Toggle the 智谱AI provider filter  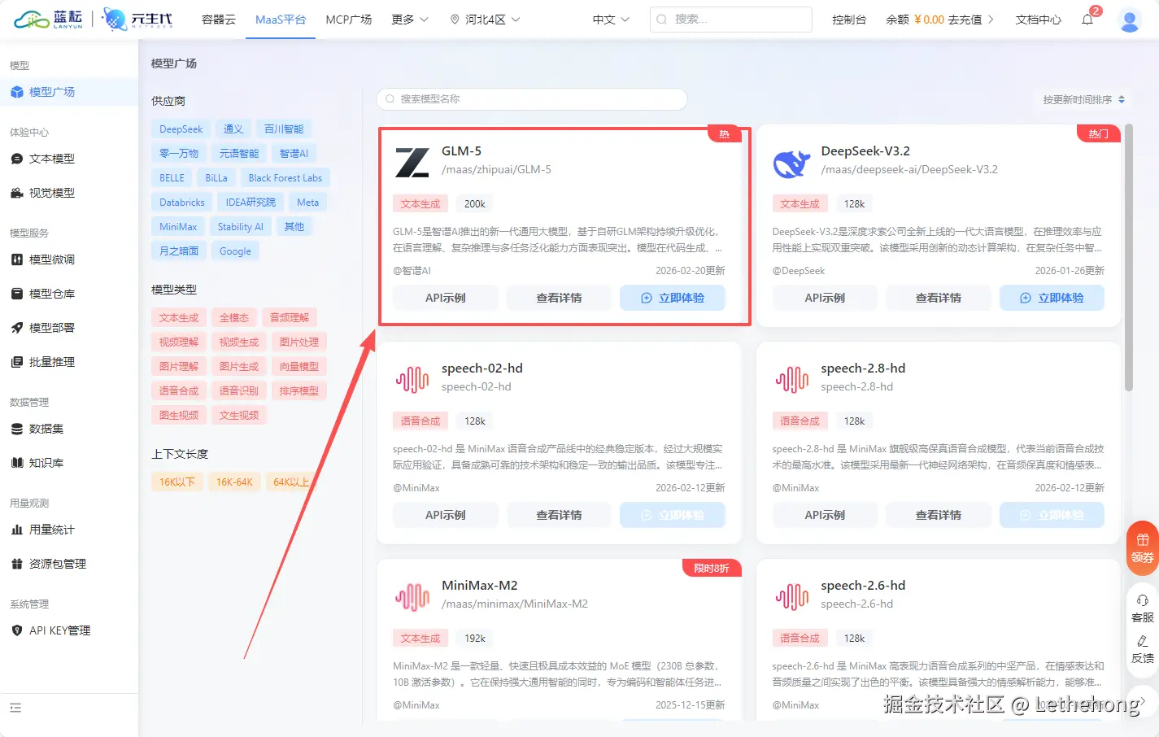[294, 154]
